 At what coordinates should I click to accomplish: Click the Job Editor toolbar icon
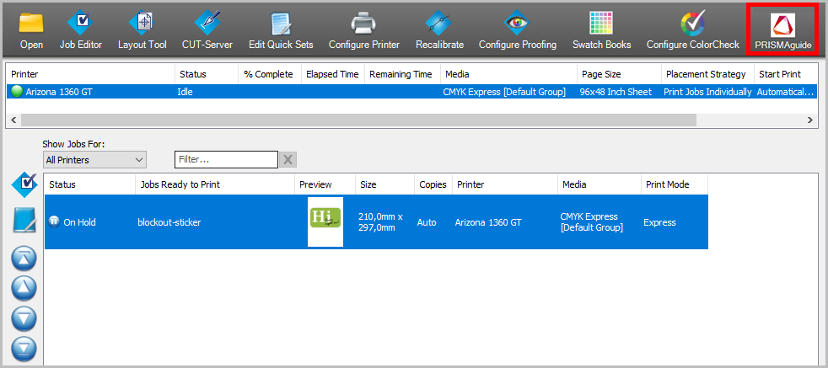pos(81,29)
